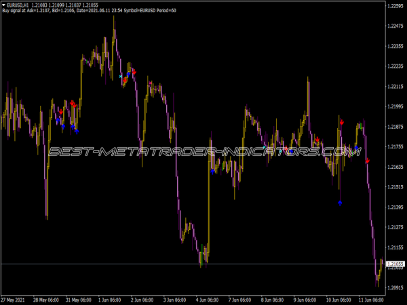This screenshot has width=407, height=305.
Task: Select the red sell arrow above the 10 Jun candle
Action: pos(342,123)
